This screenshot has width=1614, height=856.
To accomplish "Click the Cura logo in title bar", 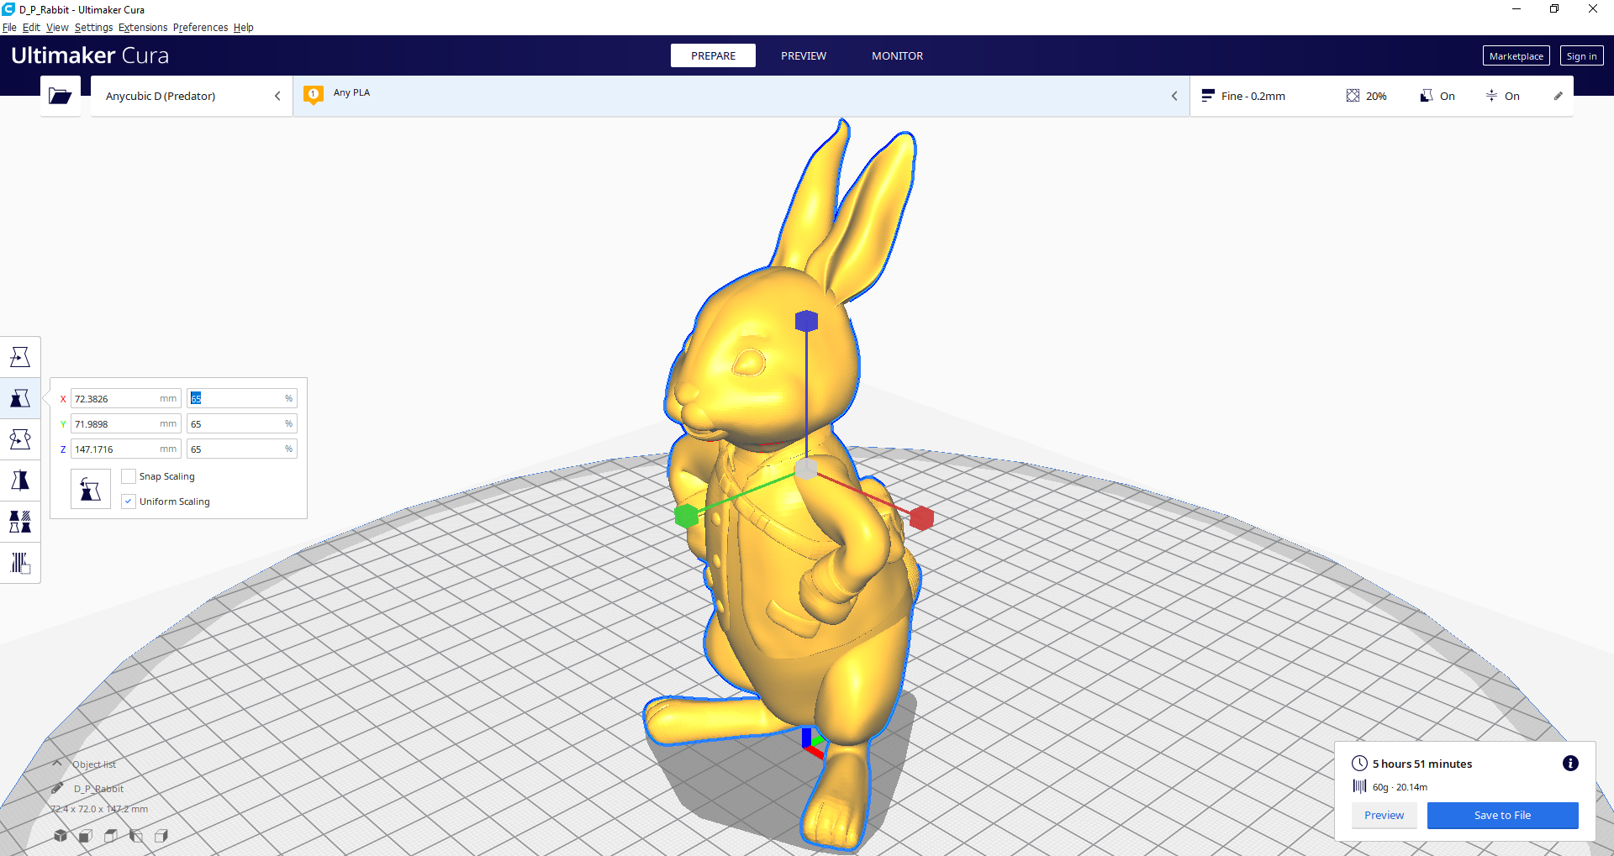I will pyautogui.click(x=8, y=9).
